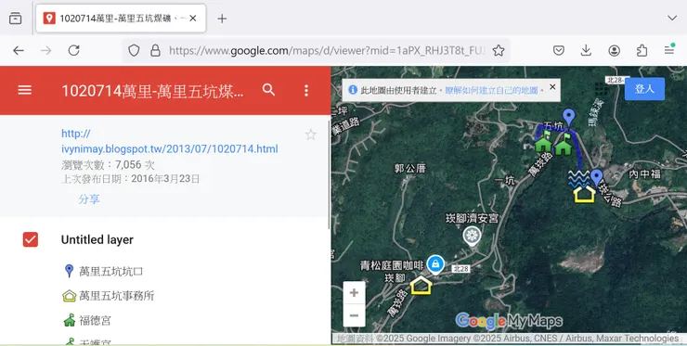Click the 1020714萬里-萬里五坑煤 map title

tap(152, 91)
